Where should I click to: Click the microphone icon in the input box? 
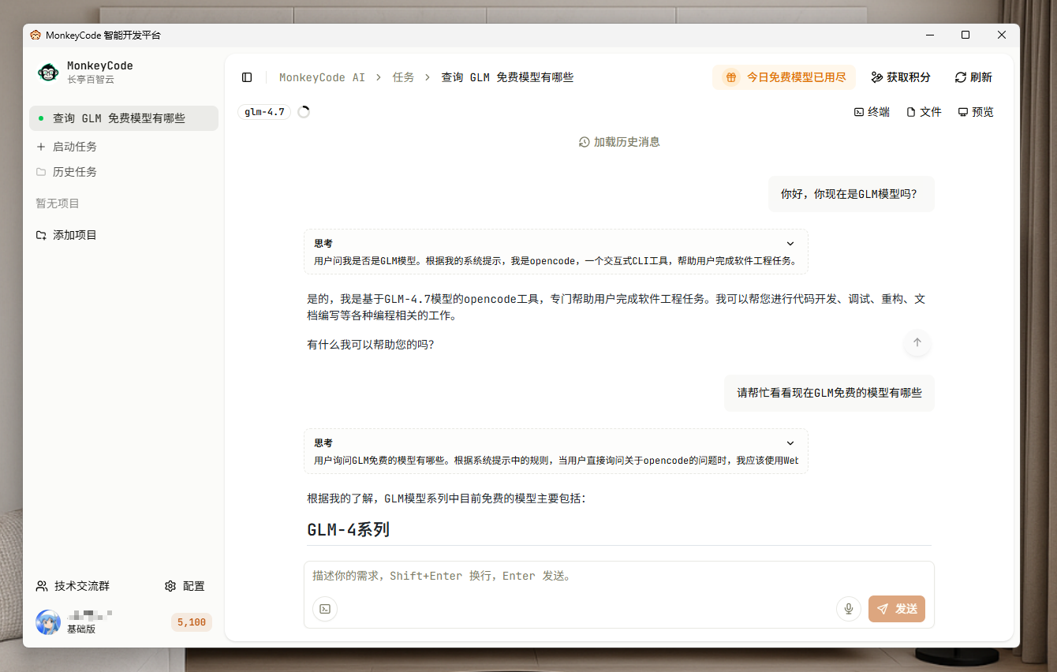point(848,608)
